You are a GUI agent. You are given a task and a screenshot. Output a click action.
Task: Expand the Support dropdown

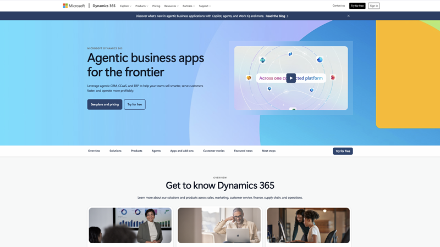(205, 6)
